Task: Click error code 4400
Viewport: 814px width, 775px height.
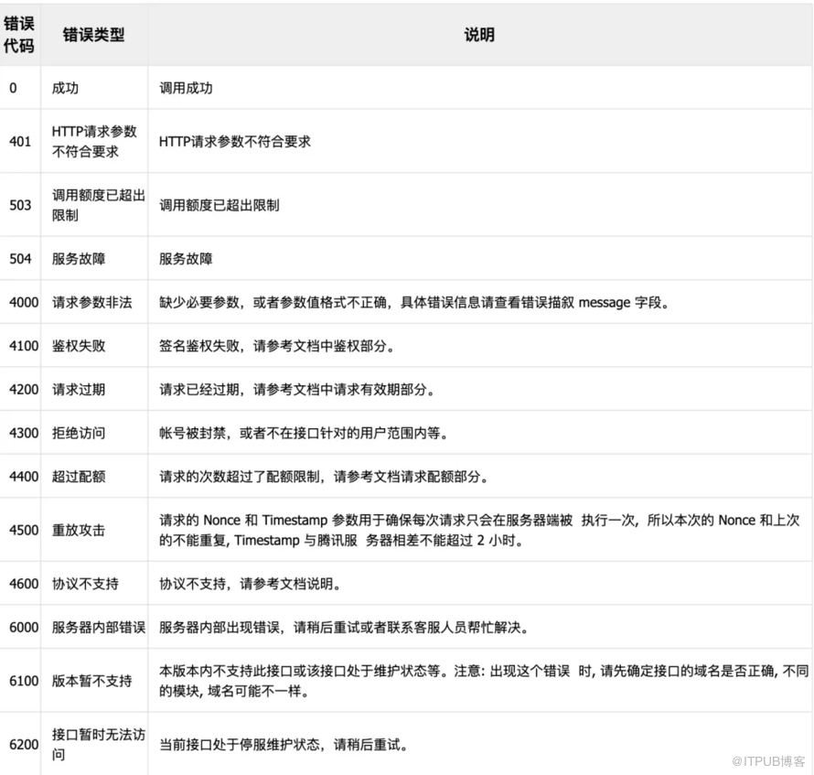Action: pyautogui.click(x=24, y=477)
